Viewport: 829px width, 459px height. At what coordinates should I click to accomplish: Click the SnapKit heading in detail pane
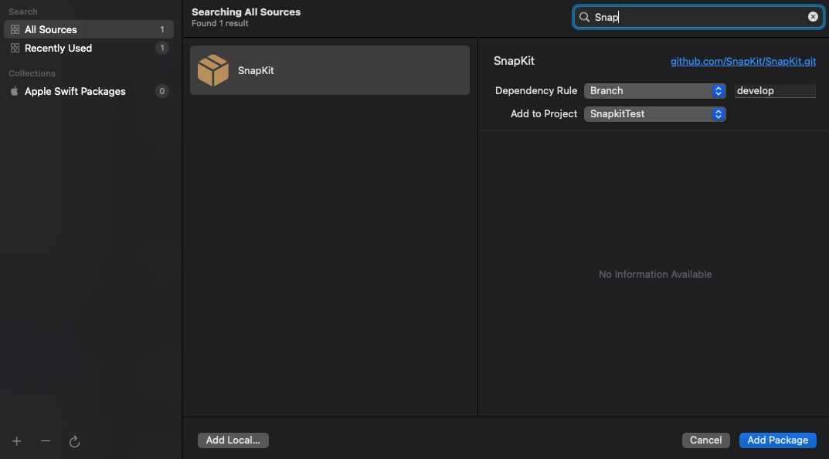[x=514, y=61]
